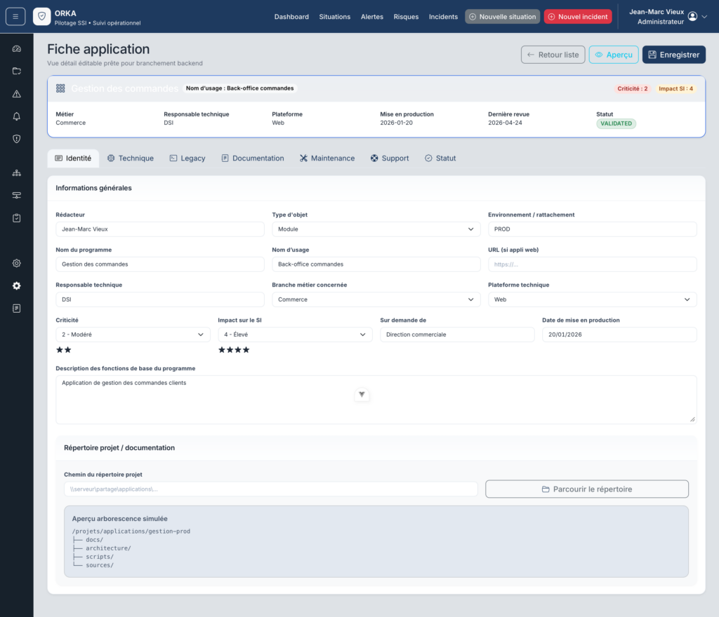Screen dimensions: 719x617
Task: Click the Aperçu button
Action: pos(614,55)
